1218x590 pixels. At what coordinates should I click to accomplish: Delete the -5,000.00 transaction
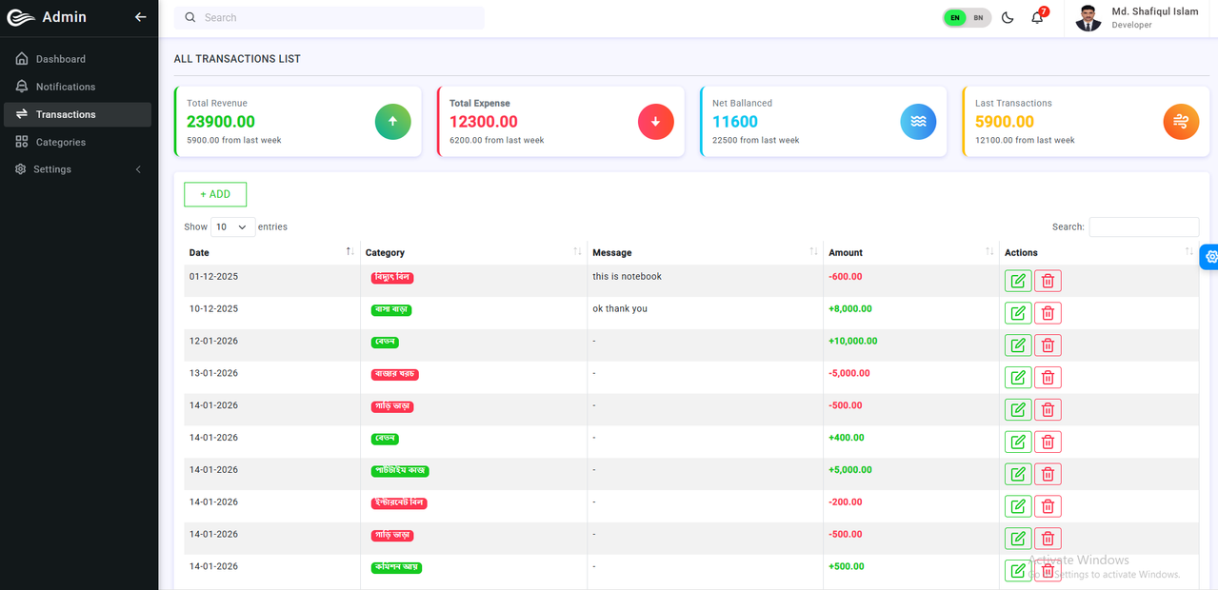tap(1048, 378)
